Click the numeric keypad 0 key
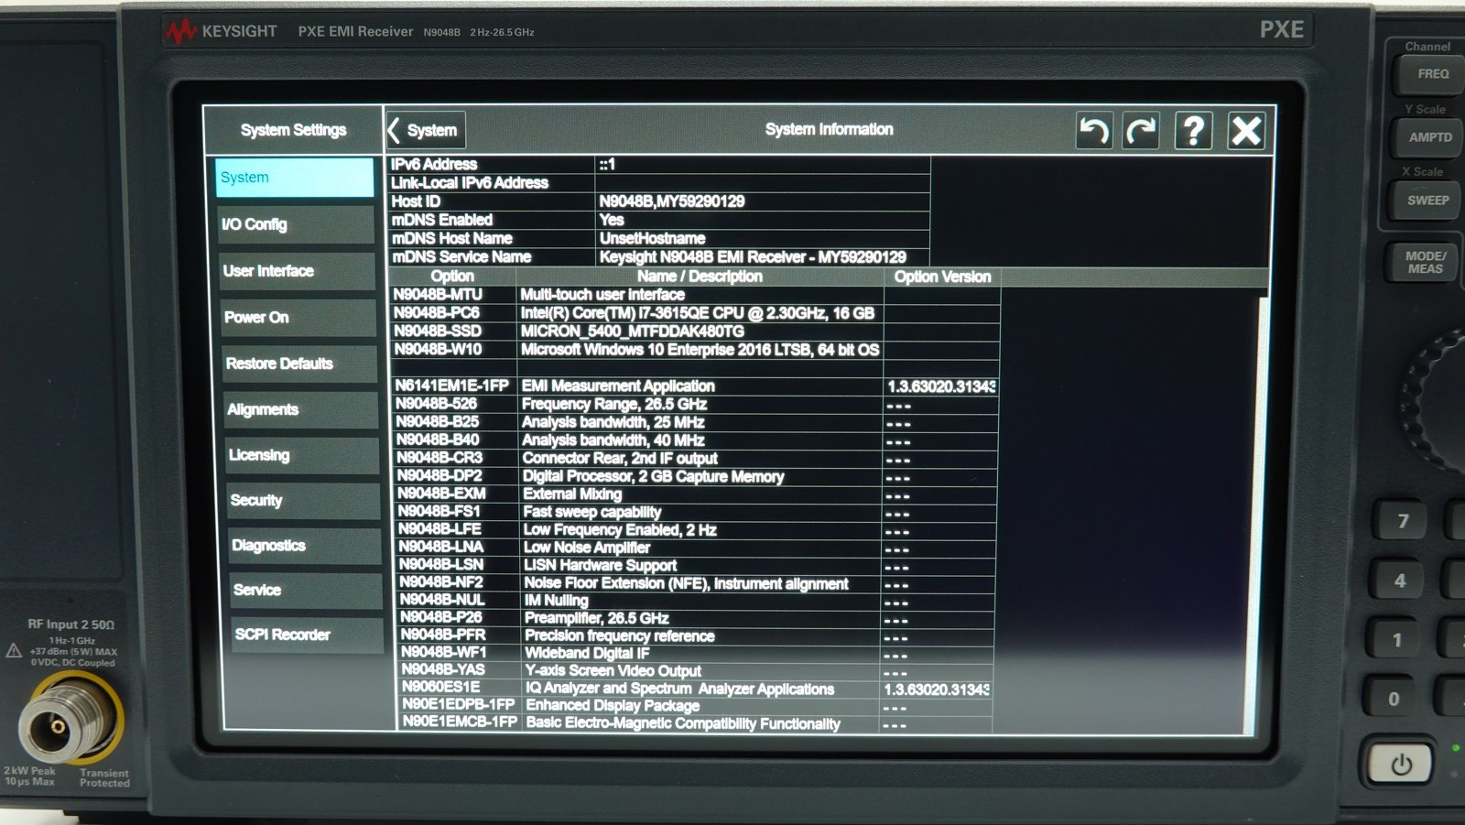 tap(1394, 699)
